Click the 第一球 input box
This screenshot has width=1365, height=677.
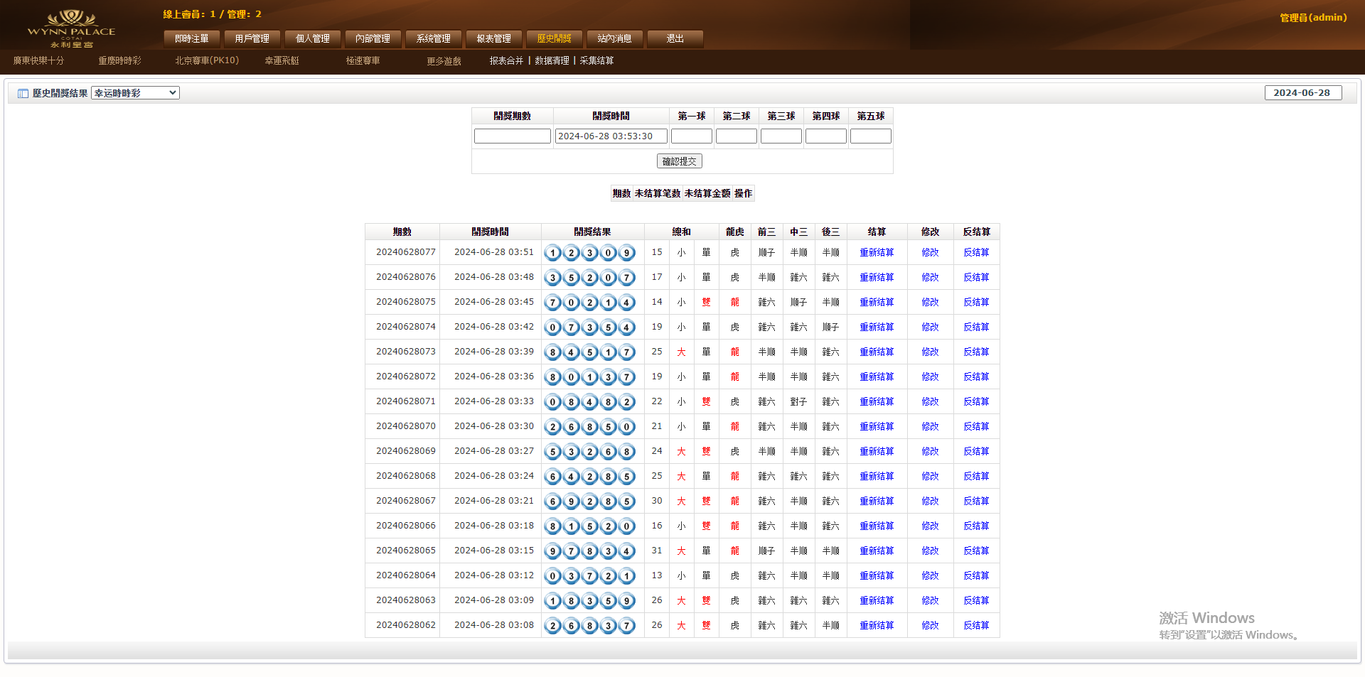691,136
